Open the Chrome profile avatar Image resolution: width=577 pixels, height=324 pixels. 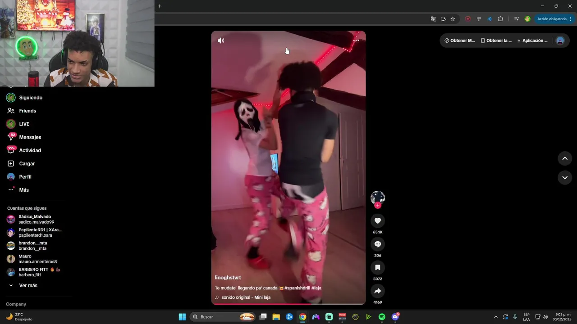[x=527, y=19]
